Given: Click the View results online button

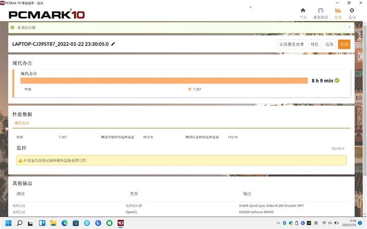Looking at the screenshot, I should click(292, 44).
